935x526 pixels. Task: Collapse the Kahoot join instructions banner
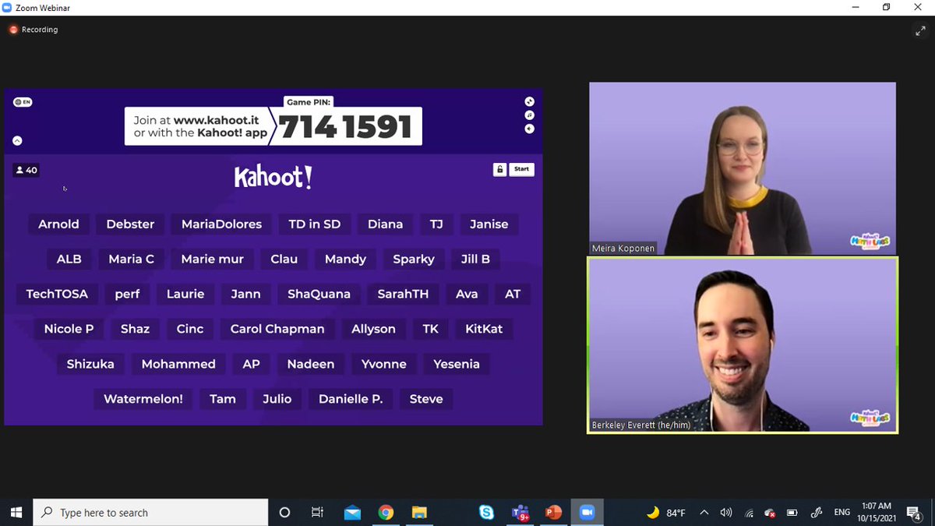pyautogui.click(x=17, y=141)
